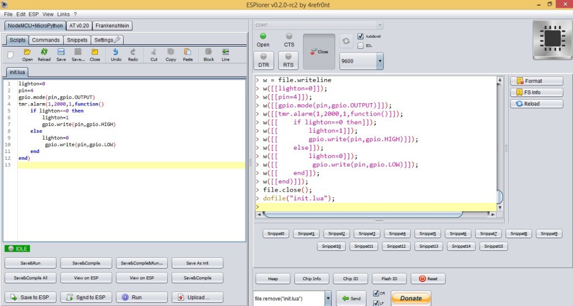Click the Open file toolbar icon
Screen dimensions: 573x306
click(27, 54)
